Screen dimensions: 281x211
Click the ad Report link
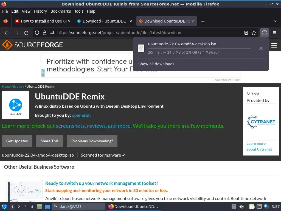[237, 80]
